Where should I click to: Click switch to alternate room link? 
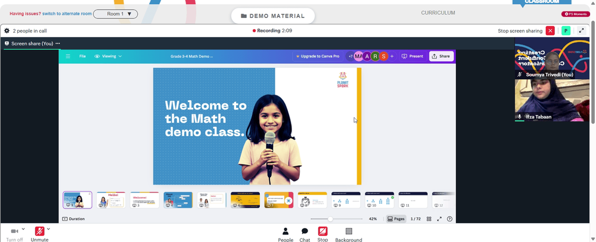click(x=67, y=14)
